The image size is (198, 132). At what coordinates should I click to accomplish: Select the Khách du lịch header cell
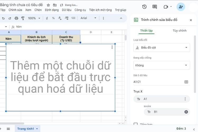(36, 39)
